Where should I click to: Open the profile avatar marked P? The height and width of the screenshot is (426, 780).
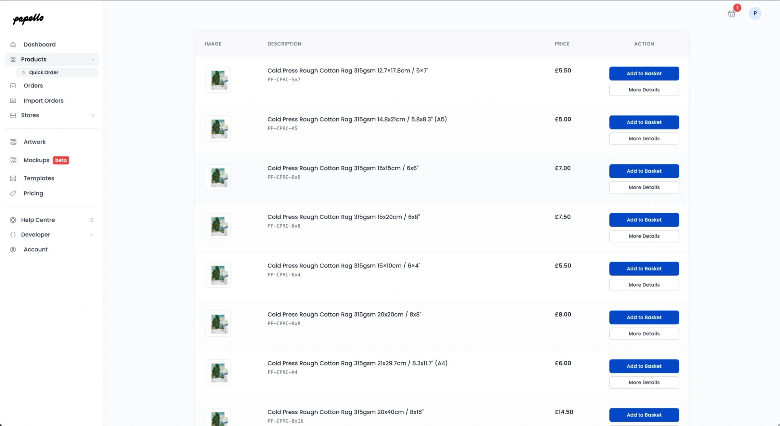click(755, 14)
